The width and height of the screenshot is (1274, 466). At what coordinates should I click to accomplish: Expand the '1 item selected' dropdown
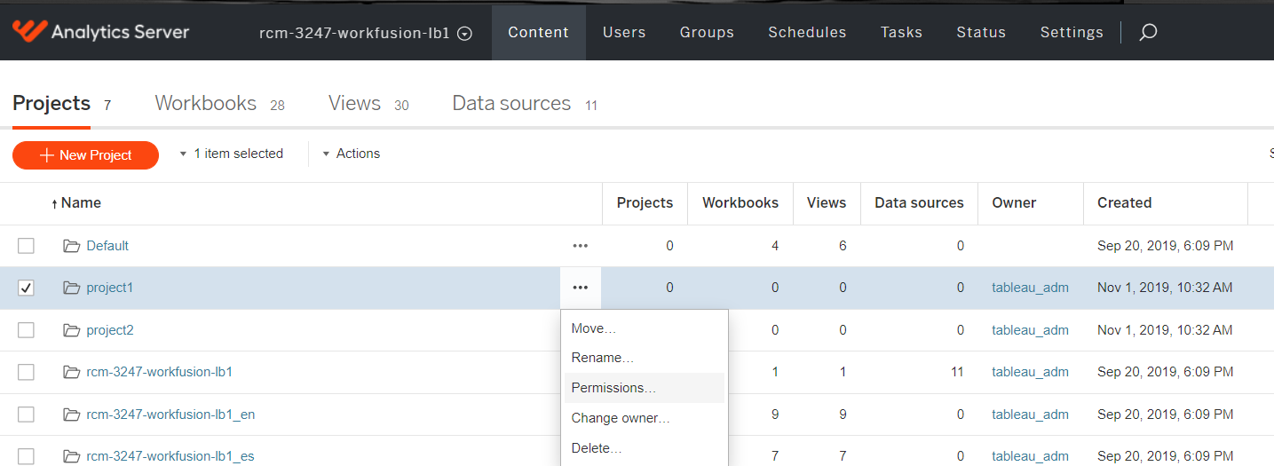tap(231, 154)
